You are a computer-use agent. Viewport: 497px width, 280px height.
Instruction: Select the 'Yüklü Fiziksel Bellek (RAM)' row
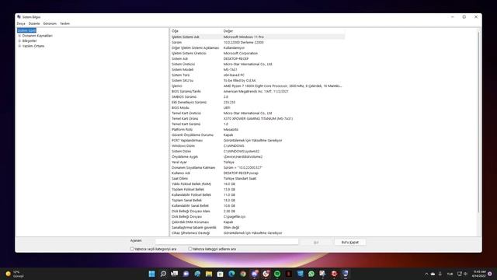pos(258,184)
